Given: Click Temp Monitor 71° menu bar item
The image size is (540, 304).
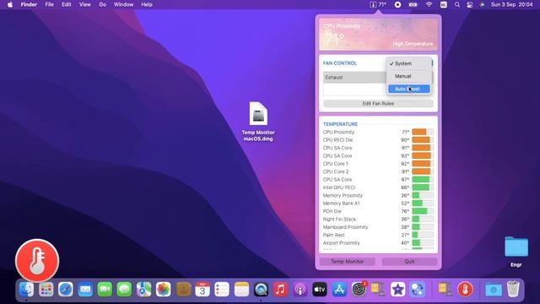Looking at the screenshot, I should point(378,4).
